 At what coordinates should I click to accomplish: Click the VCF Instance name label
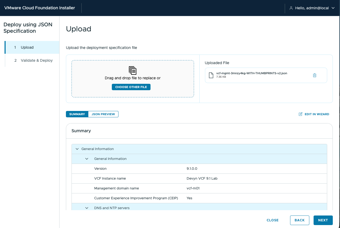click(x=110, y=179)
